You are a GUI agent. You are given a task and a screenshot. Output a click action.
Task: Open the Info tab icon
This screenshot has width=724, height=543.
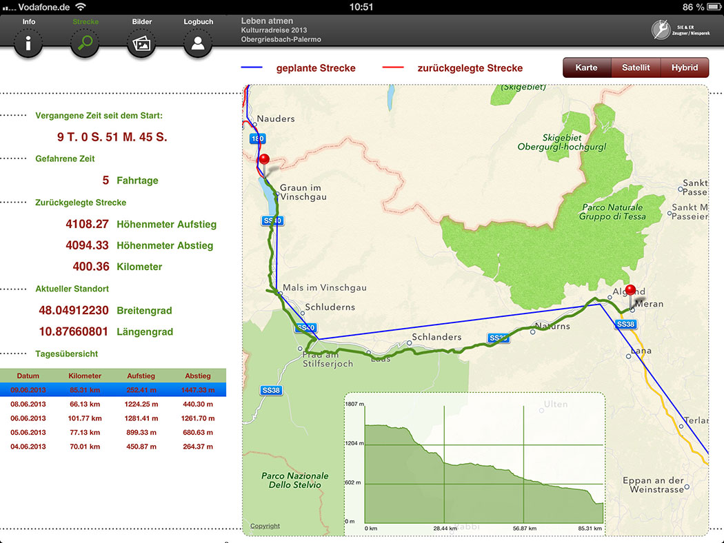pyautogui.click(x=28, y=43)
